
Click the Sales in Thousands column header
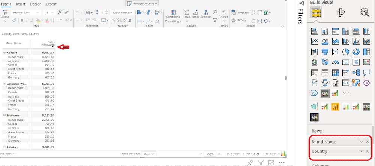(43, 44)
